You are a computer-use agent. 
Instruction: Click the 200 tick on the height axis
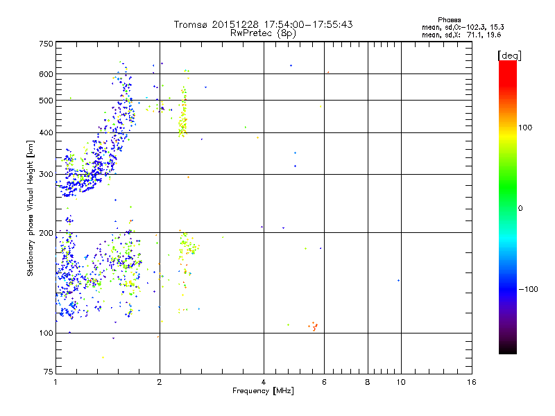[46, 233]
